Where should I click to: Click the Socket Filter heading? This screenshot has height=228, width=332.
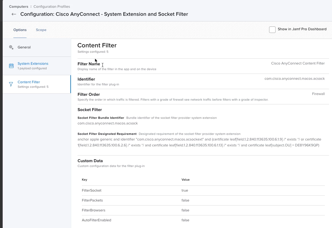(90, 110)
